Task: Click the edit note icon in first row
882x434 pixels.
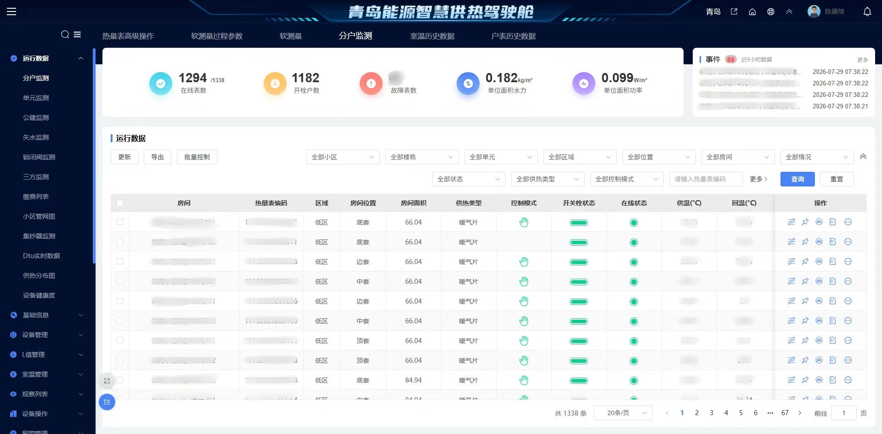Action: 833,222
